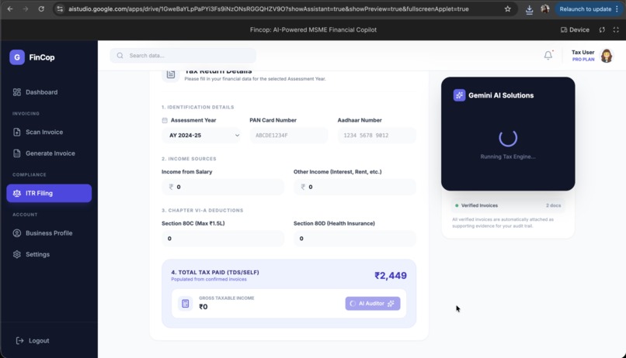Click the Tax User avatar
The image size is (626, 358).
pyautogui.click(x=607, y=56)
